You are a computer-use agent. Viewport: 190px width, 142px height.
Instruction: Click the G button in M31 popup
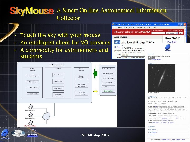126,55
